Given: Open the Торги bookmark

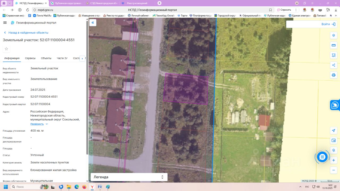Looking at the screenshot, I should tap(182, 16).
